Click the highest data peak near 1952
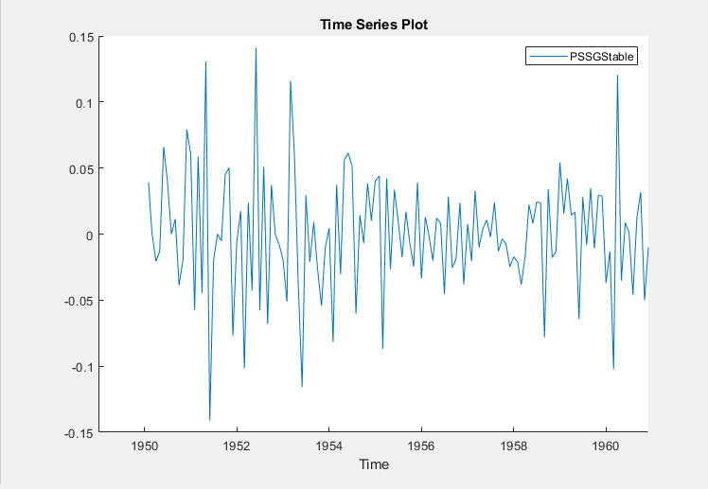The image size is (708, 489). [256, 49]
